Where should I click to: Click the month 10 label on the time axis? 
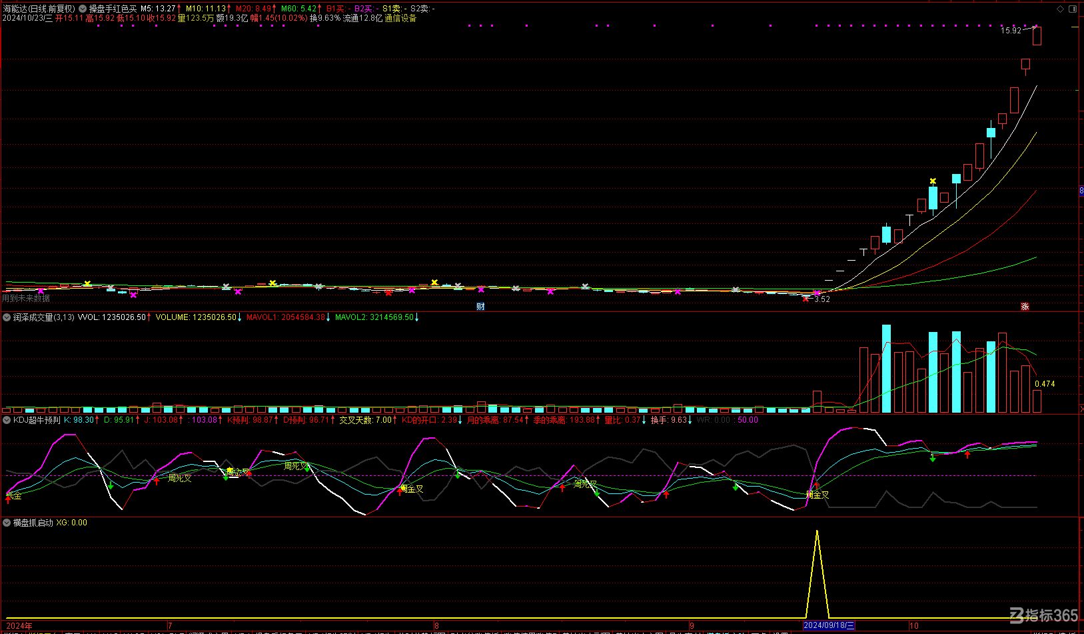coord(914,625)
